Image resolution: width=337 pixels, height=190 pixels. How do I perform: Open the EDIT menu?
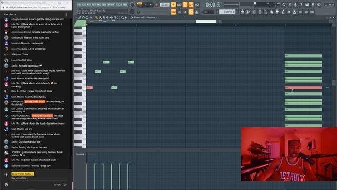84,5
